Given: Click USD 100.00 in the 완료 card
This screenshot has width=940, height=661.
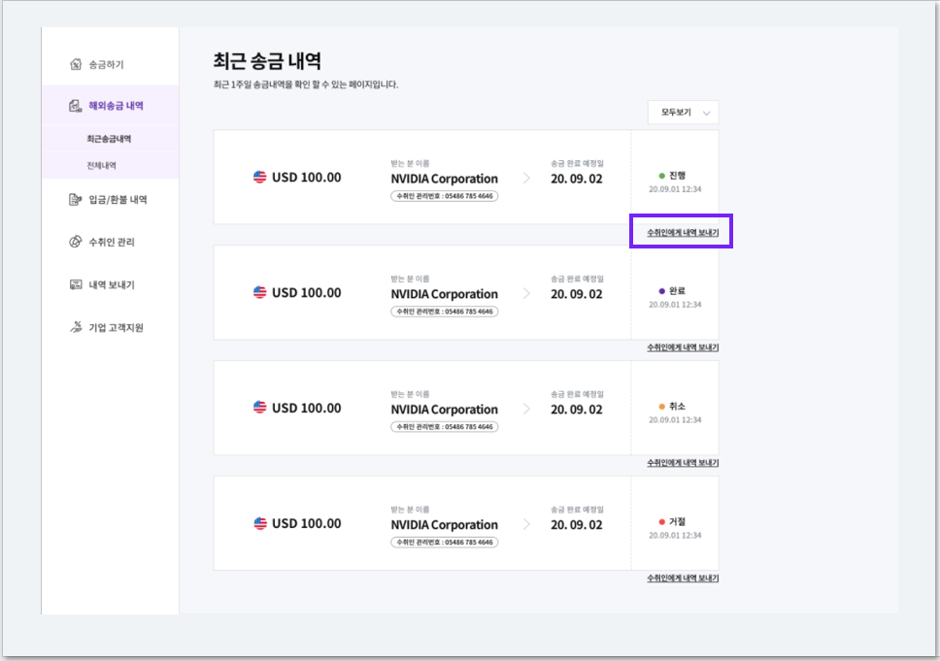Looking at the screenshot, I should point(306,292).
